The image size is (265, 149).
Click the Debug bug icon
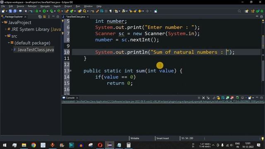37,11
